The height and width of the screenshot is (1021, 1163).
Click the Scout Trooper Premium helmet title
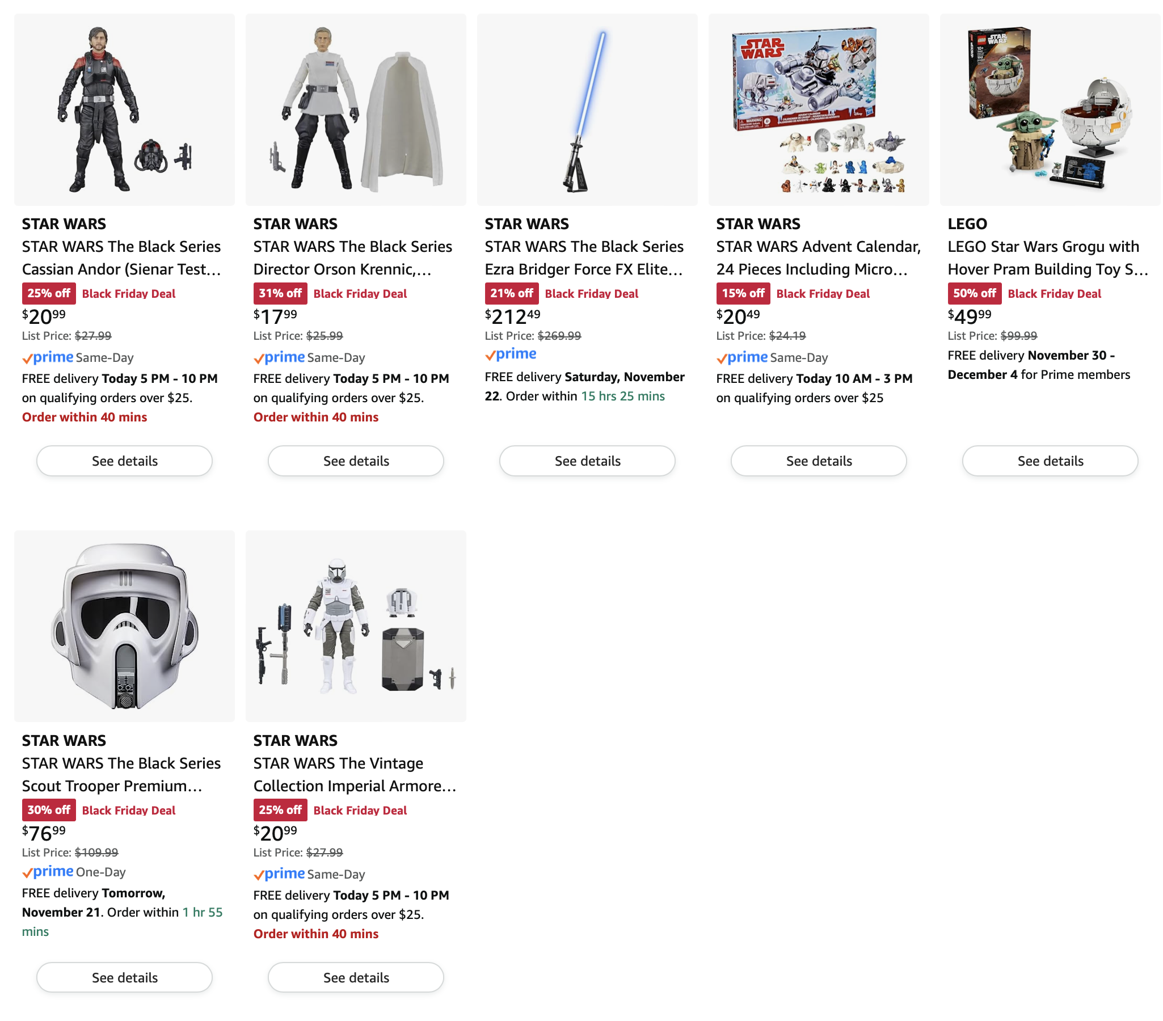121,774
